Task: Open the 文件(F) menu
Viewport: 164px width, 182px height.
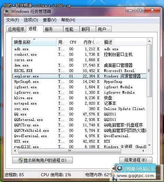Action: point(13,20)
